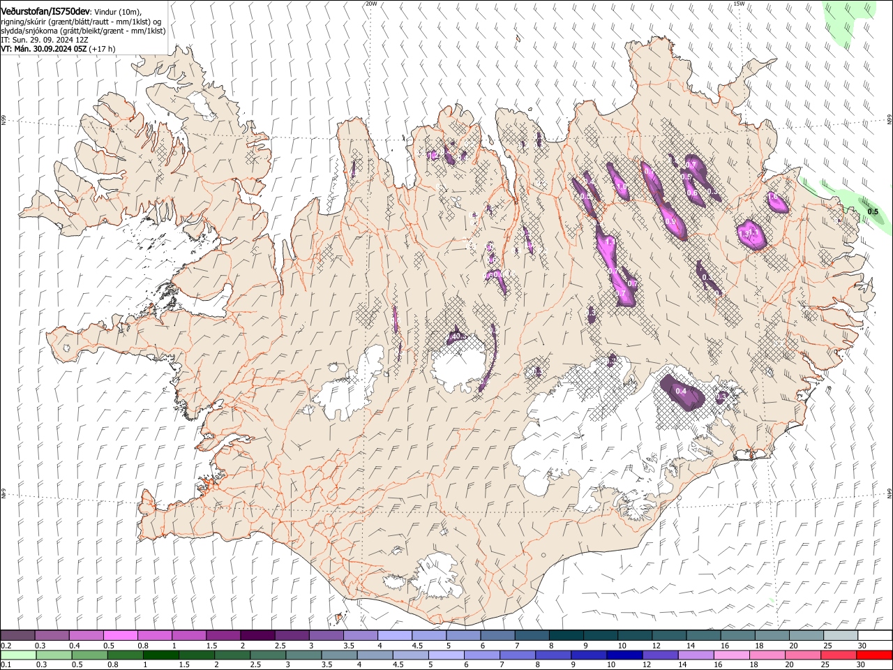Click the dark purple 2–2.5 snow scale swatch
This screenshot has height=670, width=893.
[x=257, y=635]
